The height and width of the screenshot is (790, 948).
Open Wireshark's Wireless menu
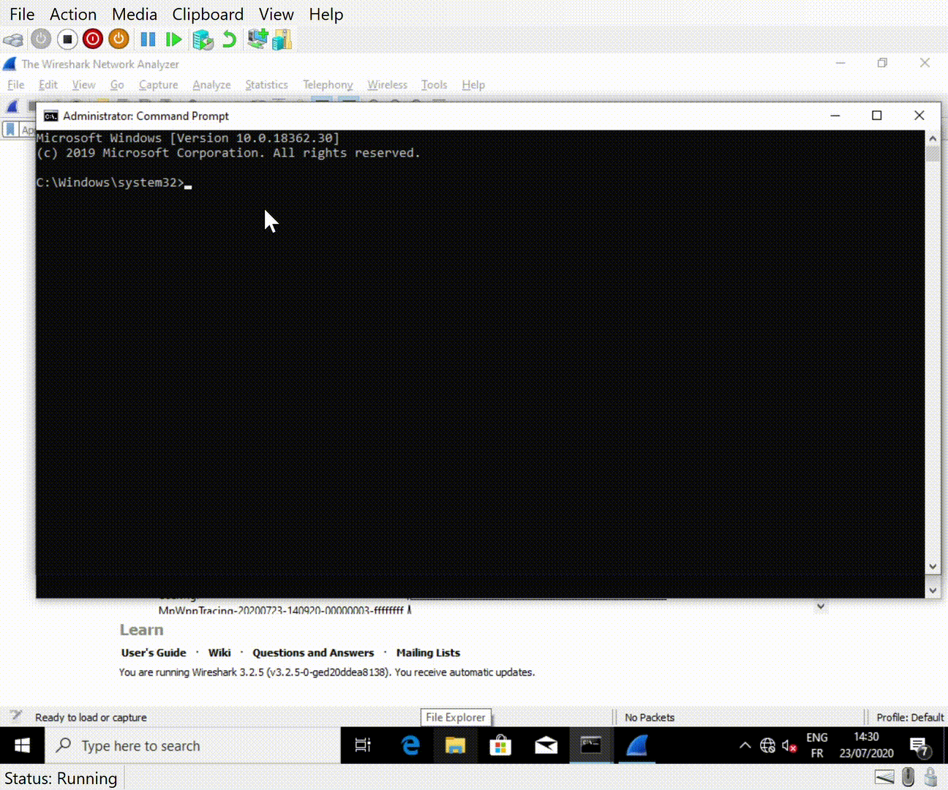click(x=387, y=85)
